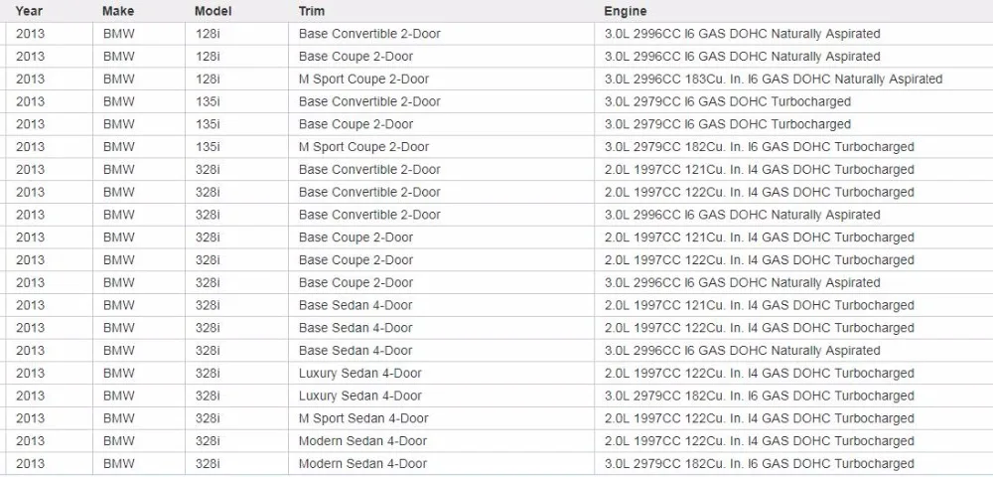Click the first Luxury Sedan 4-Door trim cell
This screenshot has height=477, width=993.
441,373
